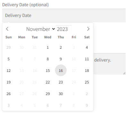
Task: Open the November month dropdown
Action: coord(41,29)
